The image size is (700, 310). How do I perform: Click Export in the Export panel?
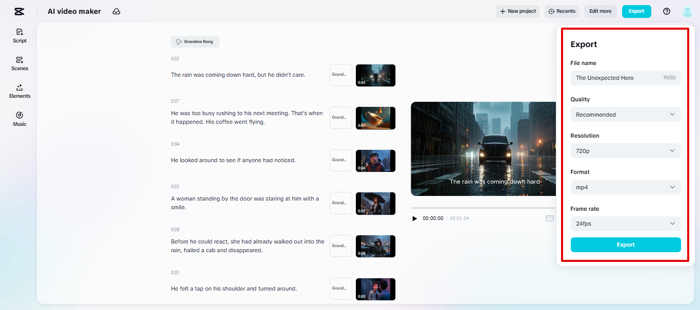point(625,245)
